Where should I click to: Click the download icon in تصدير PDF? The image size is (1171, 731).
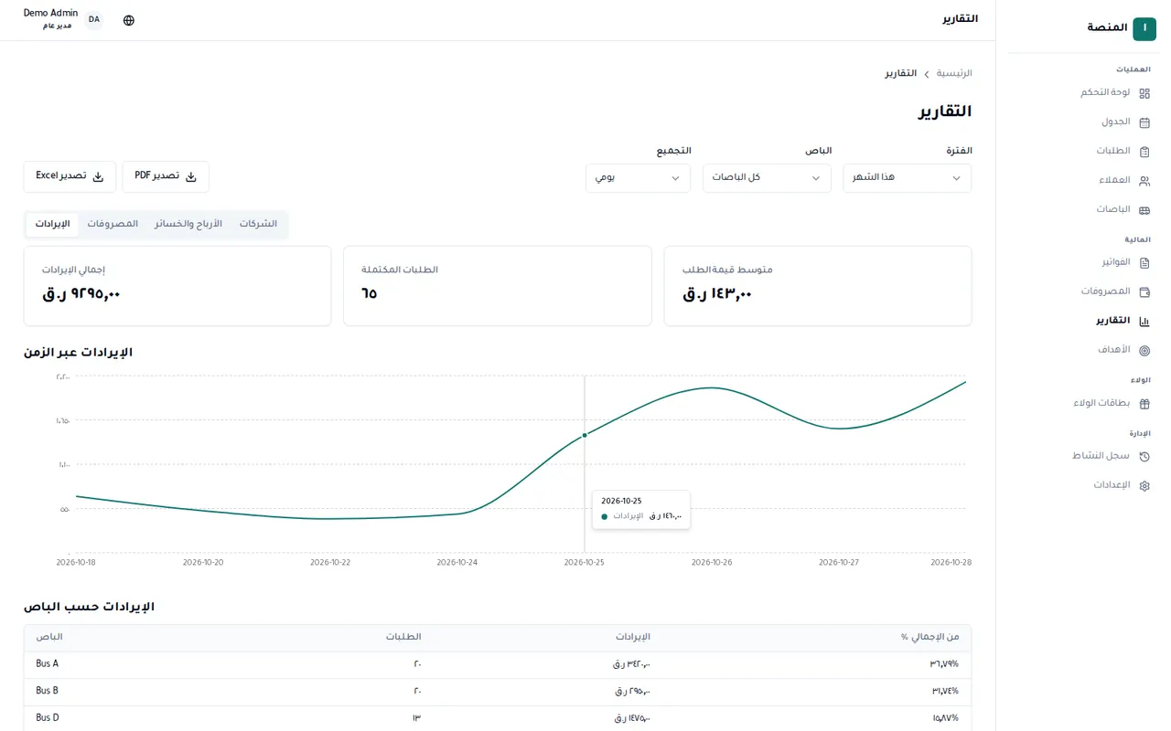click(x=191, y=177)
